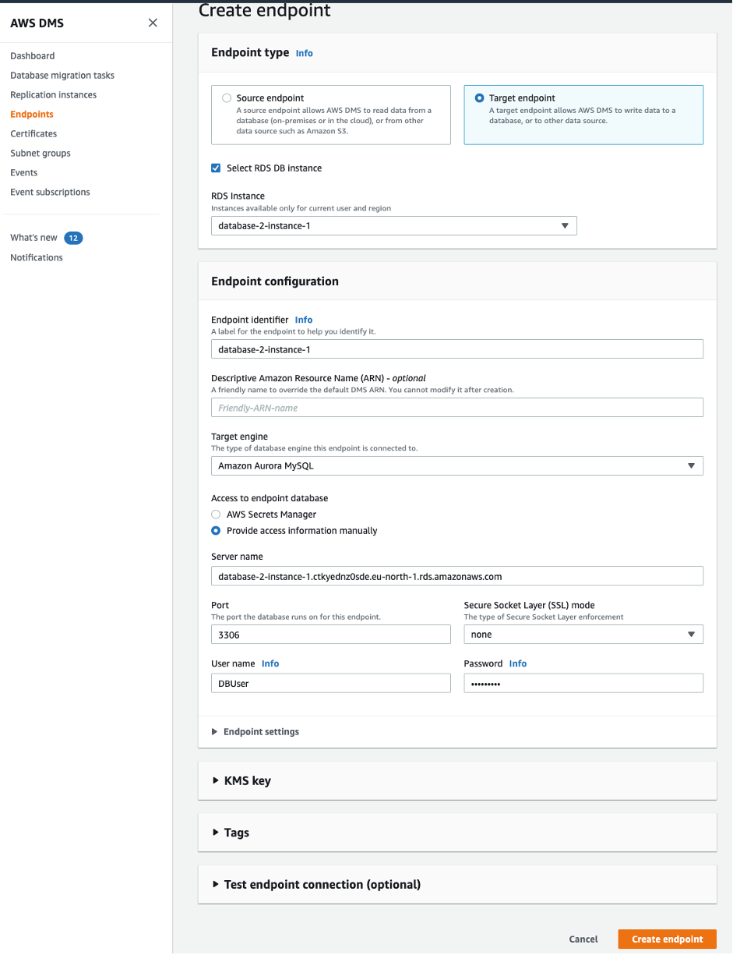Click the Friendly-ARN-name input field

click(x=456, y=407)
